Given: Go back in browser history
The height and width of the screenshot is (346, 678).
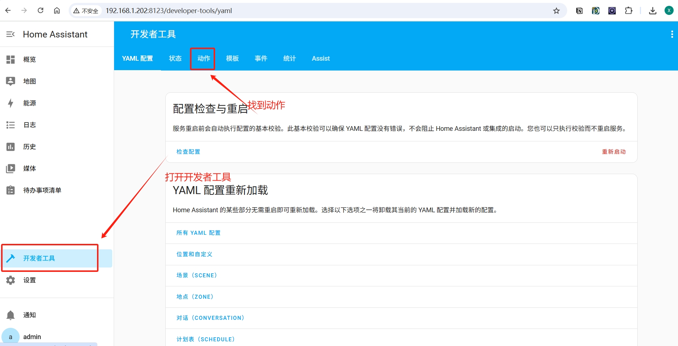Looking at the screenshot, I should (x=8, y=11).
